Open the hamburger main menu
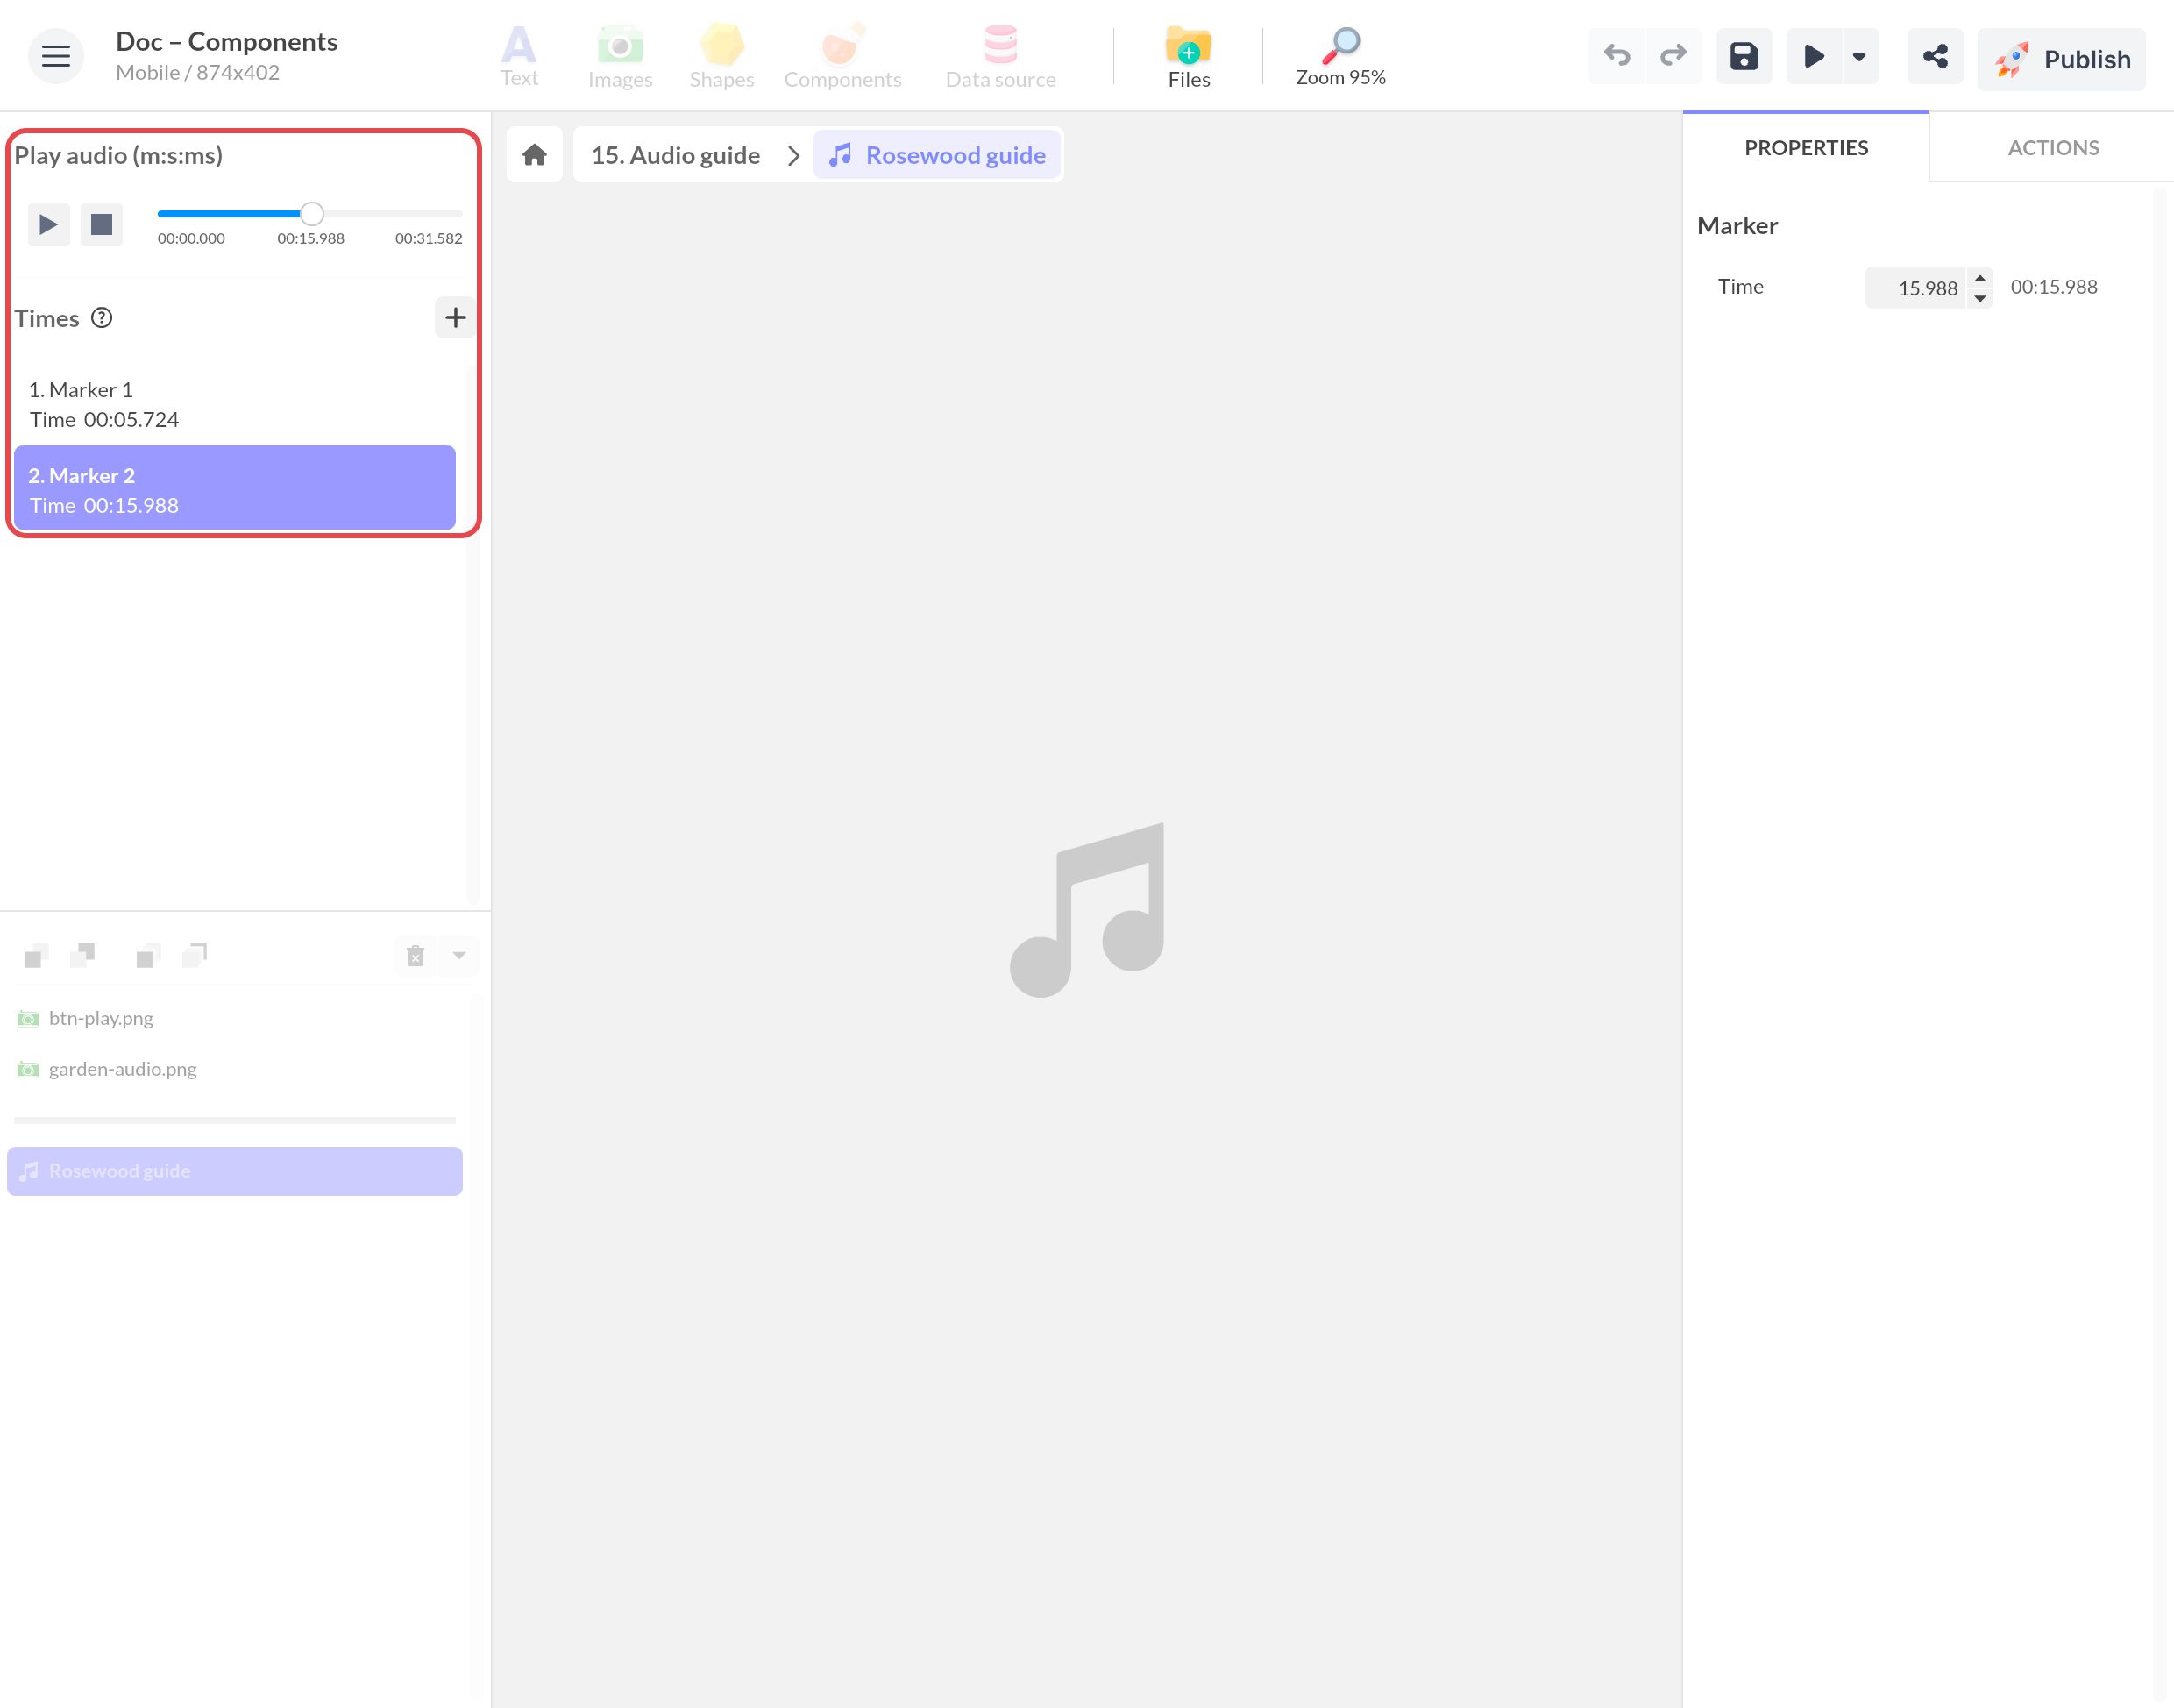The height and width of the screenshot is (1708, 2174). point(56,56)
